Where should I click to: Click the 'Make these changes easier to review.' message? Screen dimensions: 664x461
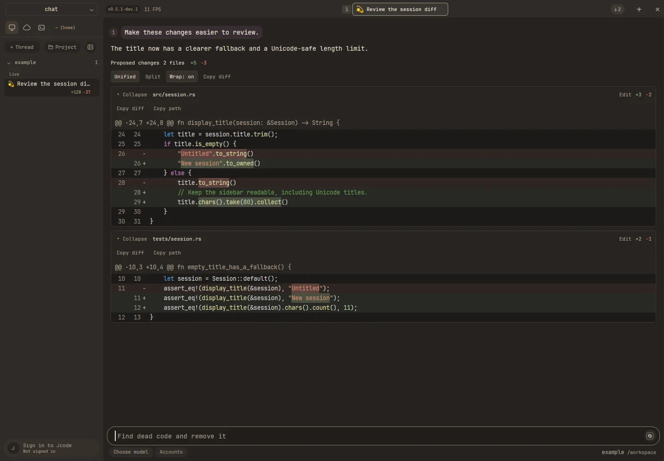(x=191, y=32)
